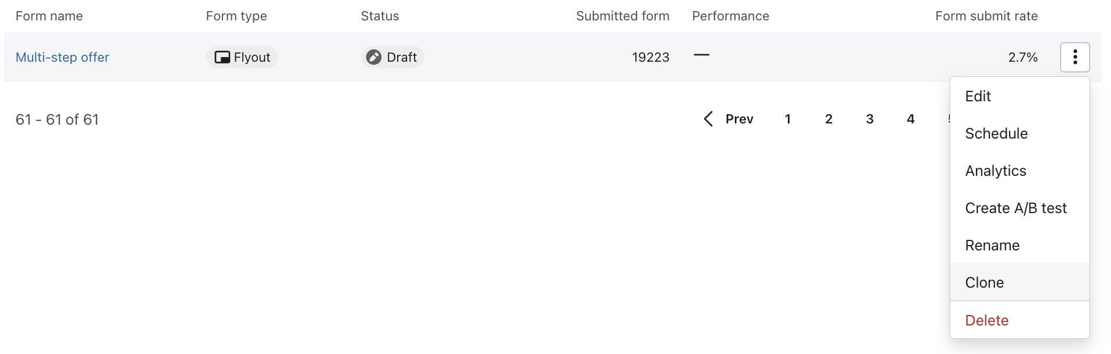This screenshot has height=354, width=1111.
Task: Click the Flyout form type icon
Action: point(222,57)
